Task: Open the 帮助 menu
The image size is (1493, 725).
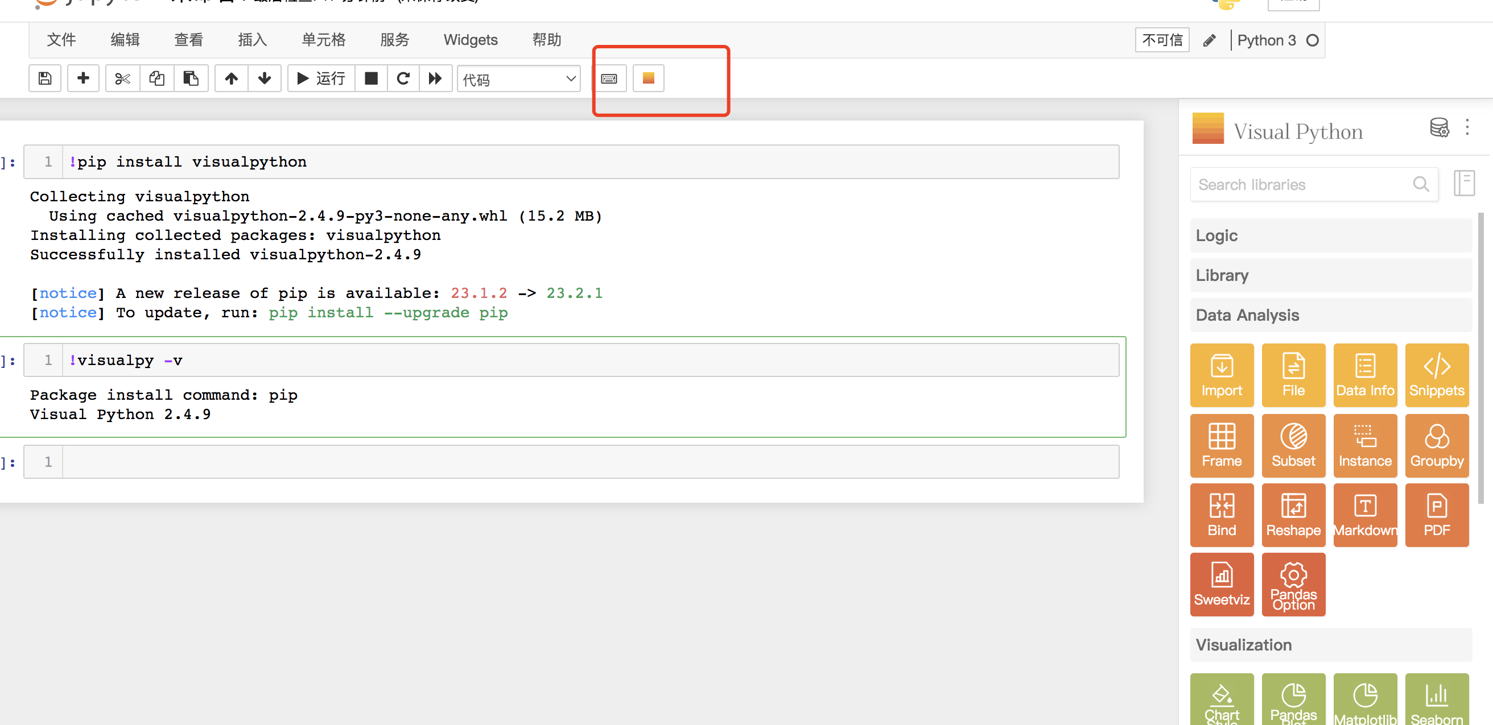Action: pyautogui.click(x=547, y=40)
